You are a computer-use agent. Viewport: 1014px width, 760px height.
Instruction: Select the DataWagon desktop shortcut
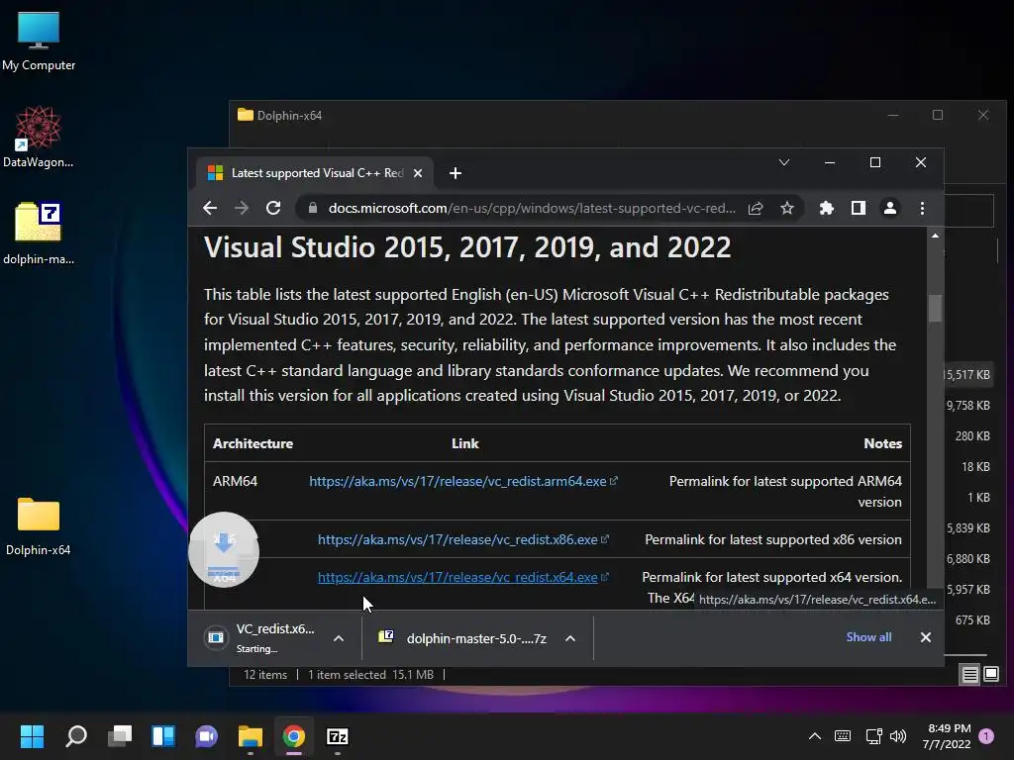point(39,137)
